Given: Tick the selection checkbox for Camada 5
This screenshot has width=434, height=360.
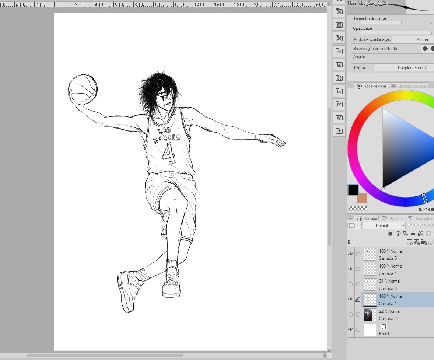Looking at the screenshot, I should point(358,254).
